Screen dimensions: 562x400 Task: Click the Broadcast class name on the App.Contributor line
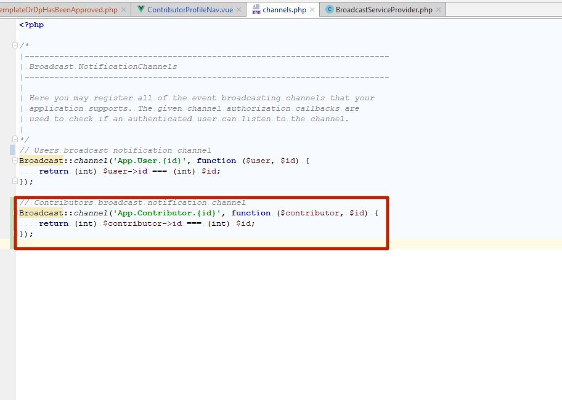(41, 213)
